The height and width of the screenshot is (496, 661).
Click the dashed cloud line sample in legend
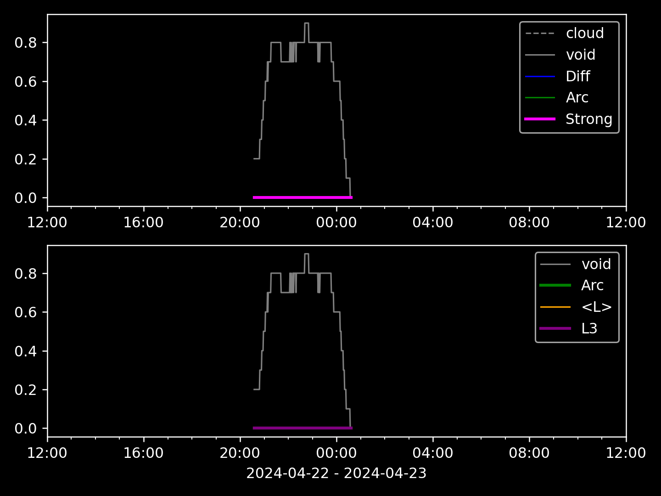point(540,33)
